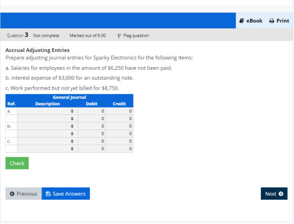
Task: Click the Credit field in row b.
Action: click(x=119, y=126)
